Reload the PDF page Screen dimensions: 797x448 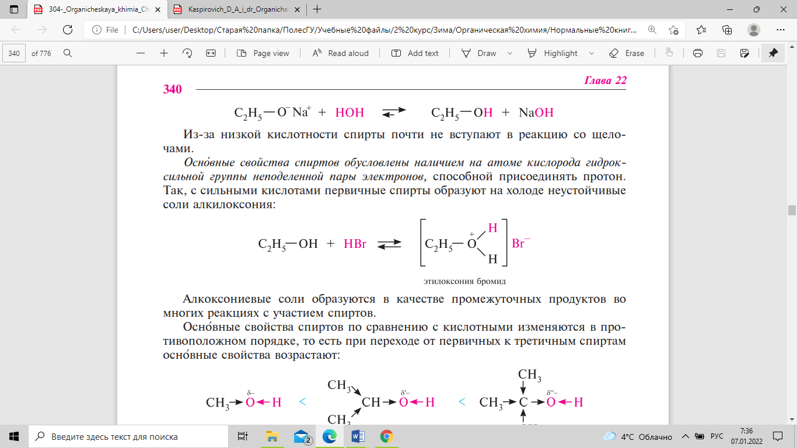point(68,30)
